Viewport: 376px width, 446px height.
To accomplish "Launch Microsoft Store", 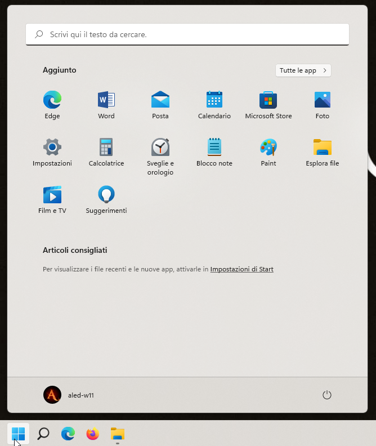I will click(x=268, y=105).
